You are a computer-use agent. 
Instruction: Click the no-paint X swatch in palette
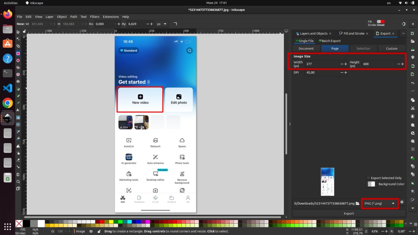pyautogui.click(x=19, y=224)
